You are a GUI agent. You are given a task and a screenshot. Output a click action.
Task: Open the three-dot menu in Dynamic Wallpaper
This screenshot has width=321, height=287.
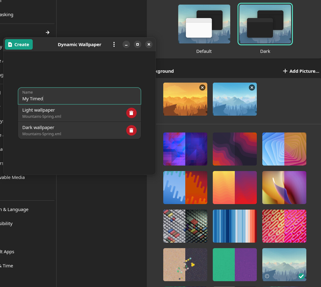tap(114, 44)
